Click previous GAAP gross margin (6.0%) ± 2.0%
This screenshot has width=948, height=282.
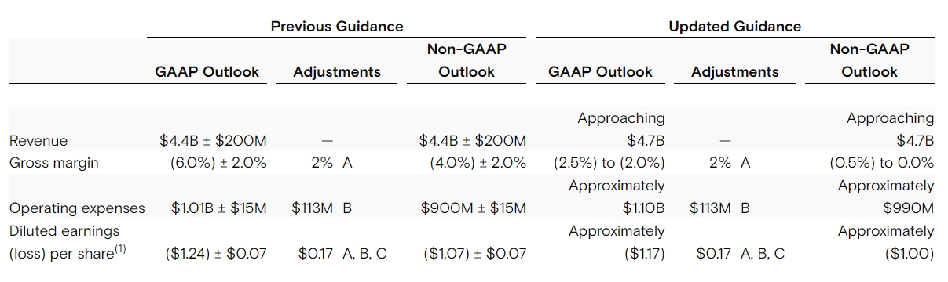pyautogui.click(x=218, y=164)
